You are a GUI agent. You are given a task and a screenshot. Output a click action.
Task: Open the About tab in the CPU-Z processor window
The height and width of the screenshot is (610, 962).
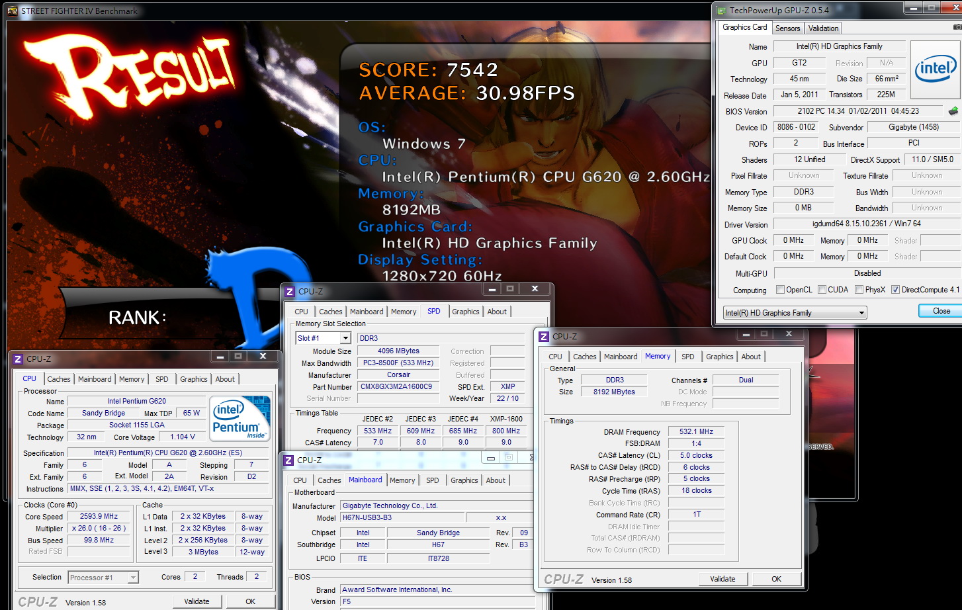coord(225,379)
